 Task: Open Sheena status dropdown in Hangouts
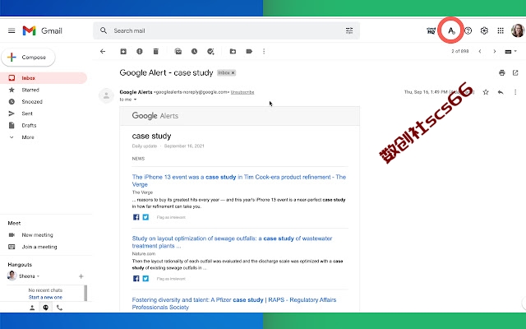coord(38,276)
